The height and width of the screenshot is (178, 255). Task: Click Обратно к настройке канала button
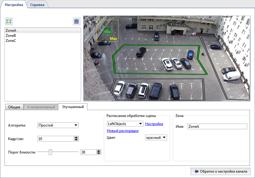coord(221,171)
